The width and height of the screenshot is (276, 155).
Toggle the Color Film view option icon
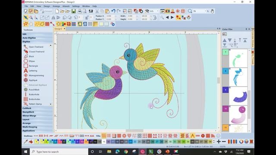point(225,34)
